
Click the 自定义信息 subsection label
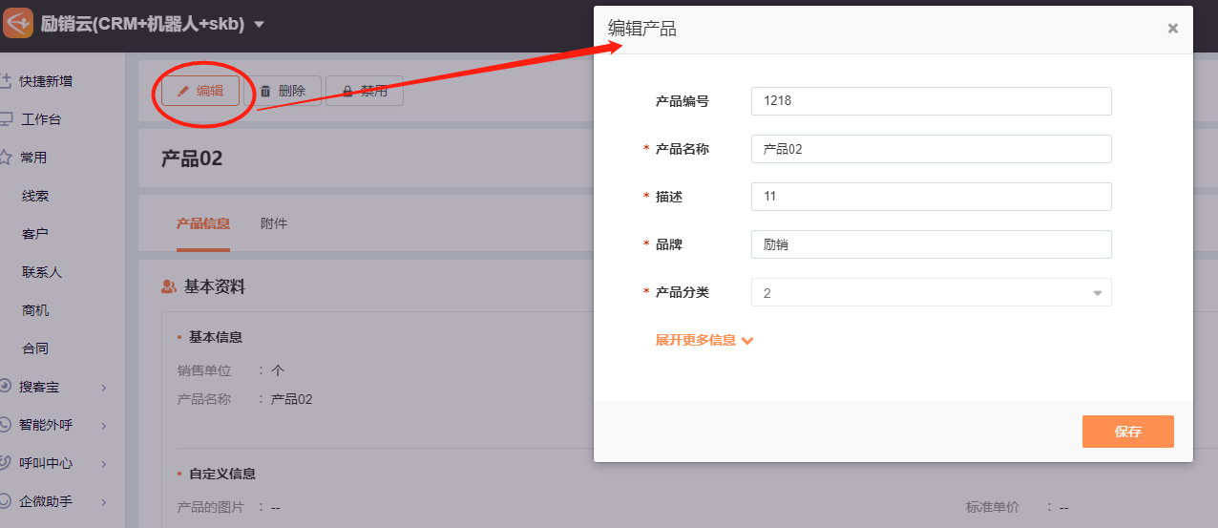(x=222, y=474)
